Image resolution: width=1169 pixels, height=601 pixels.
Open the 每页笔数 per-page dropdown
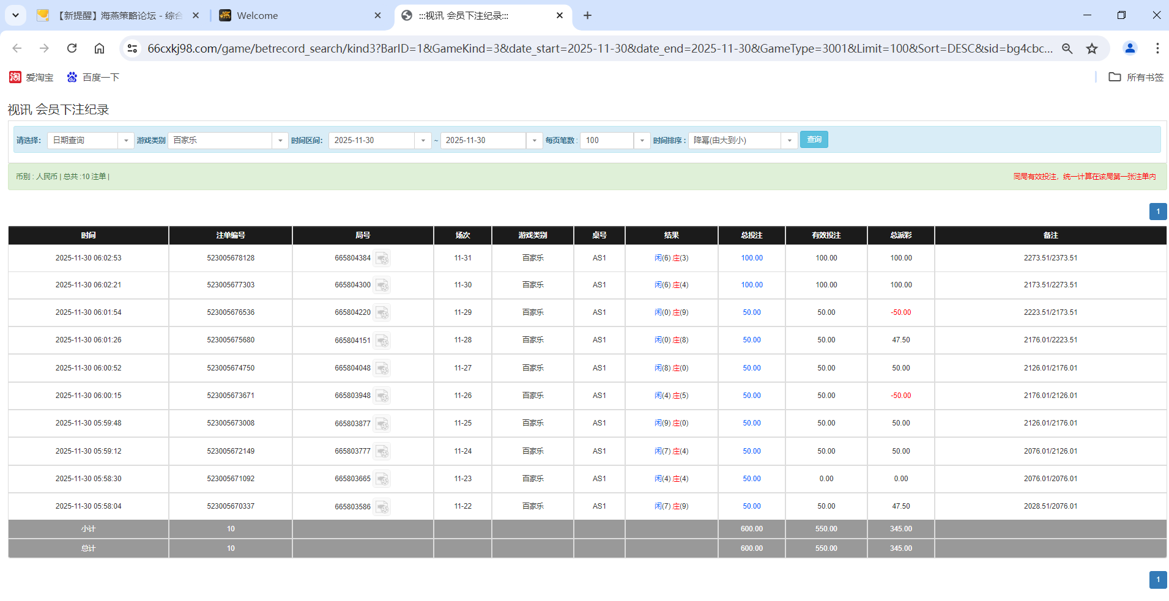point(641,140)
